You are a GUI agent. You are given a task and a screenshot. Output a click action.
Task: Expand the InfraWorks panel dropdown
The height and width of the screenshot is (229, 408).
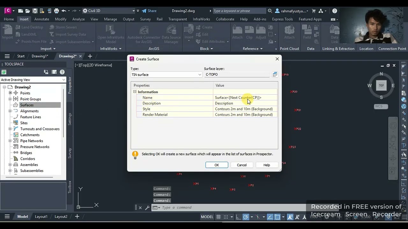click(120, 49)
